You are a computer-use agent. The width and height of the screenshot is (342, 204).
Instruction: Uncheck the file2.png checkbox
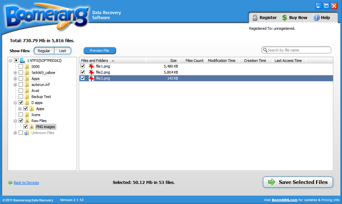83,72
